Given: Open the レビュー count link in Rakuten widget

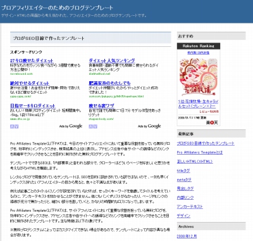Looking at the screenshot, I should [x=209, y=112].
